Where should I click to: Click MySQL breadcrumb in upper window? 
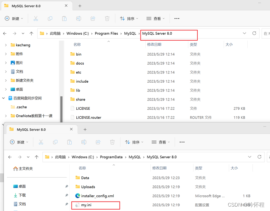click(x=130, y=34)
